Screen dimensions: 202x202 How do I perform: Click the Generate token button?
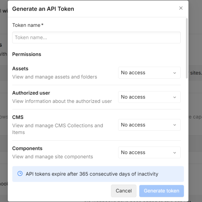[x=162, y=191]
